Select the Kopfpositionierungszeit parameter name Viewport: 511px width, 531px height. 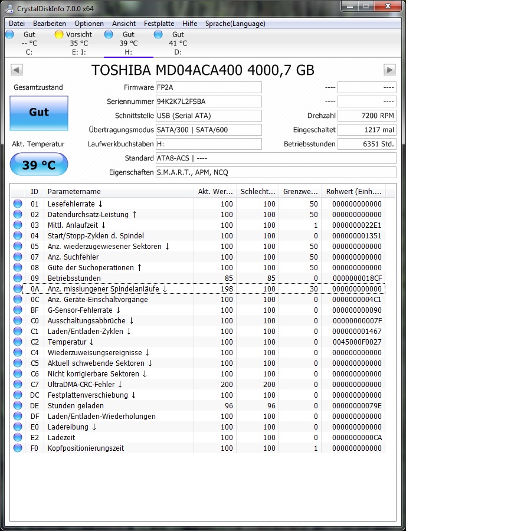[x=86, y=448]
